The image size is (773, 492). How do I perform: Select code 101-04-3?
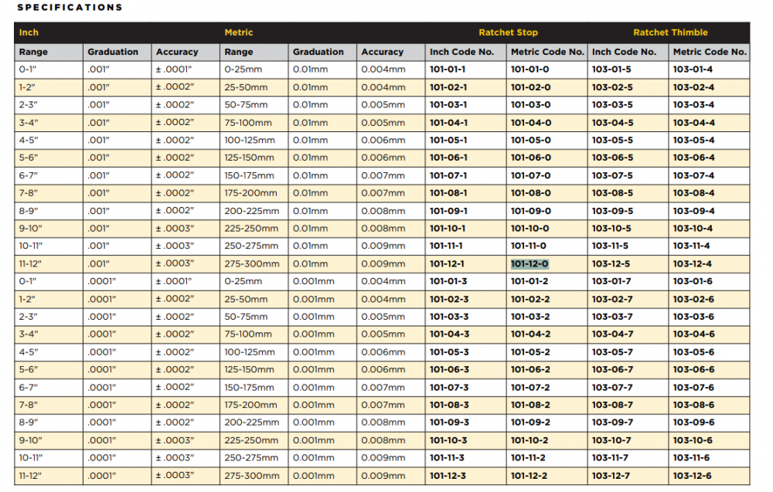450,334
